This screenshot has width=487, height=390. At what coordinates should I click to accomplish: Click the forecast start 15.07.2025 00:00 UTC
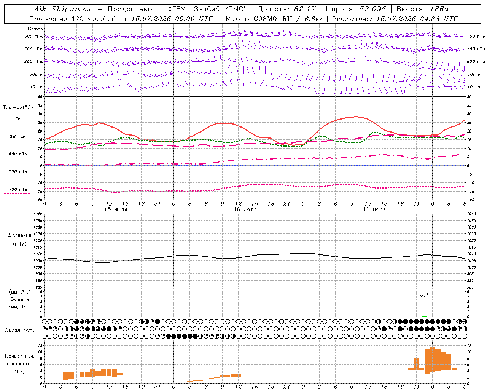172,19
